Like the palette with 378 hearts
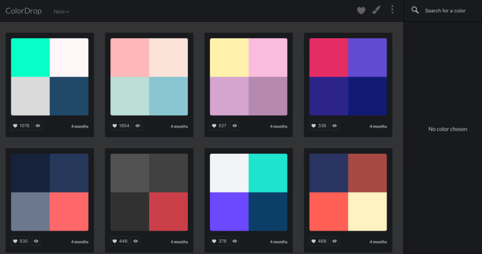Screen dimensions: 482x254 tap(219, 241)
